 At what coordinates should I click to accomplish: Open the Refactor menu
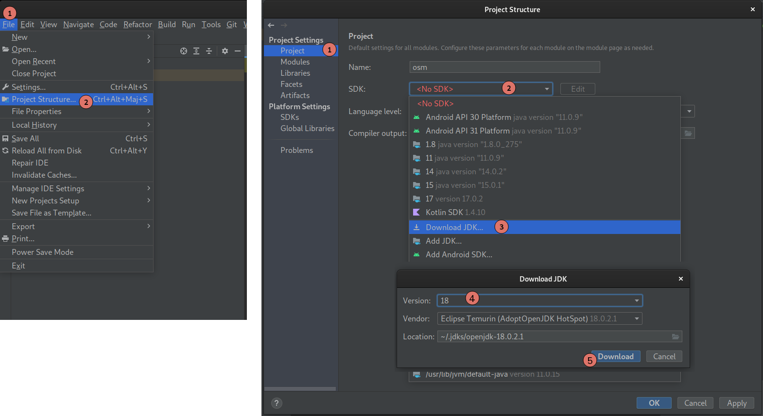[138, 24]
